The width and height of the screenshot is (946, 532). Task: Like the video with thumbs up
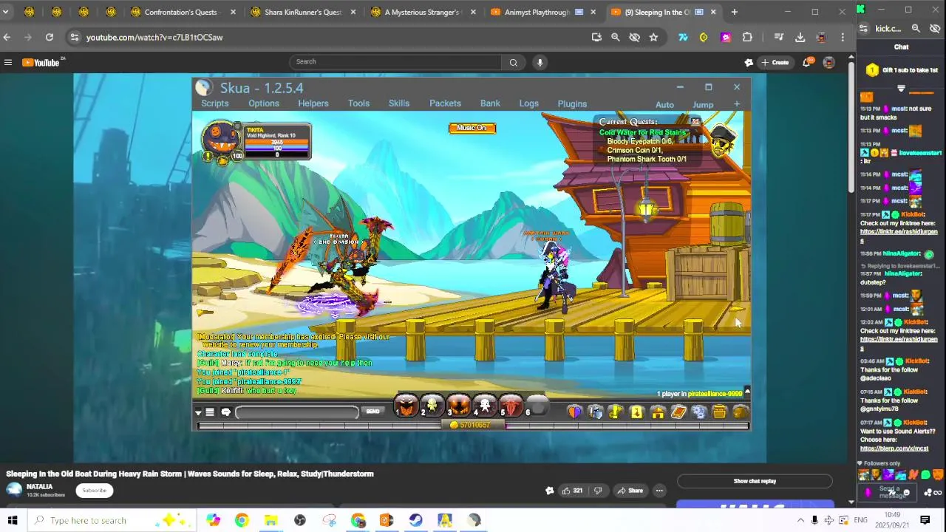tap(572, 491)
